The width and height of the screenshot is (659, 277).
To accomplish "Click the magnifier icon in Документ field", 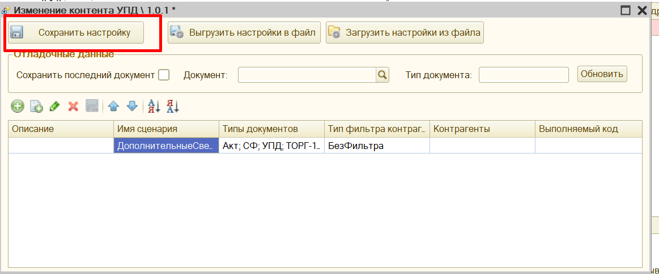I will (x=382, y=75).
